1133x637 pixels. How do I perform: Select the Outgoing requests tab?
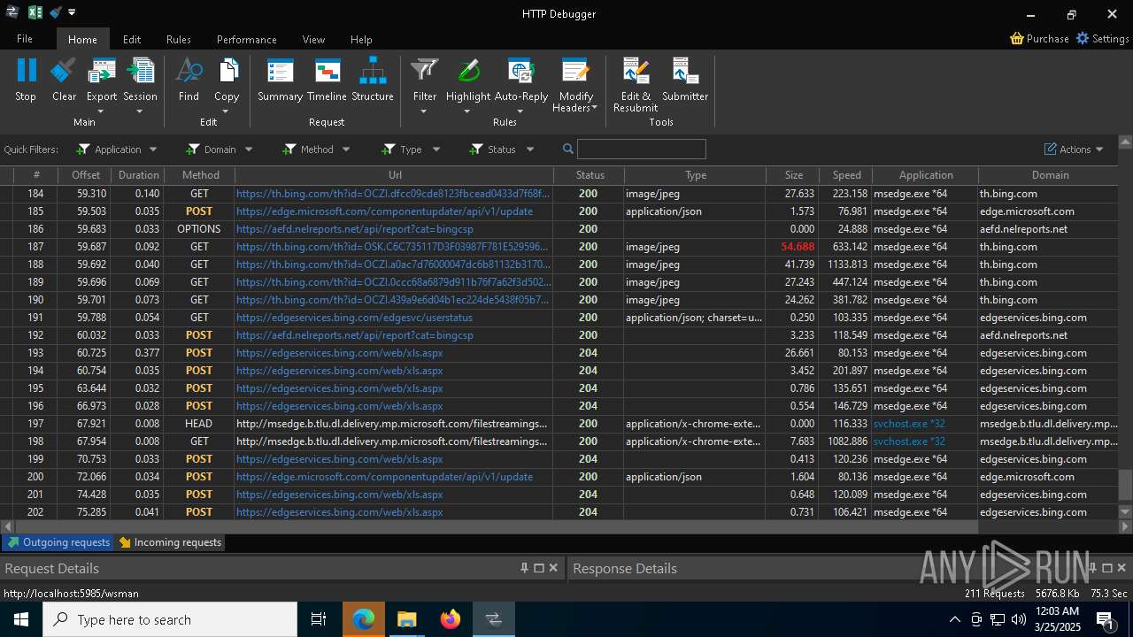(58, 542)
